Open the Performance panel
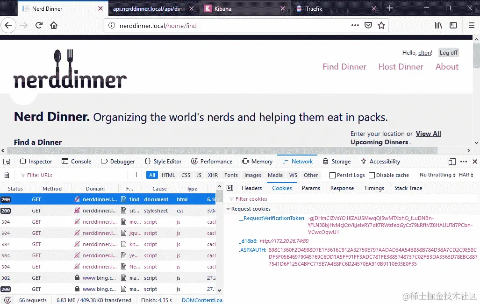Screen dimensions: 480x304 (212, 162)
